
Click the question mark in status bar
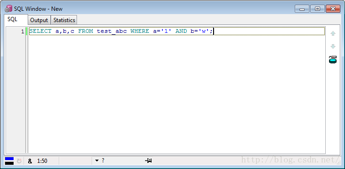[x=103, y=161]
